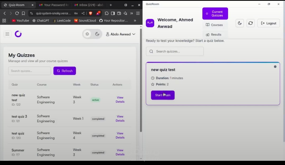Image resolution: width=285 pixels, height=165 pixels.
Task: Click the completed badge for test quiz 3
Action: coord(98,119)
